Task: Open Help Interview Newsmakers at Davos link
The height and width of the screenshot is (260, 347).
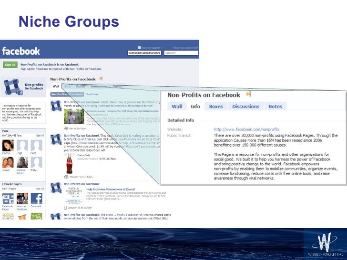Action: coord(111,189)
